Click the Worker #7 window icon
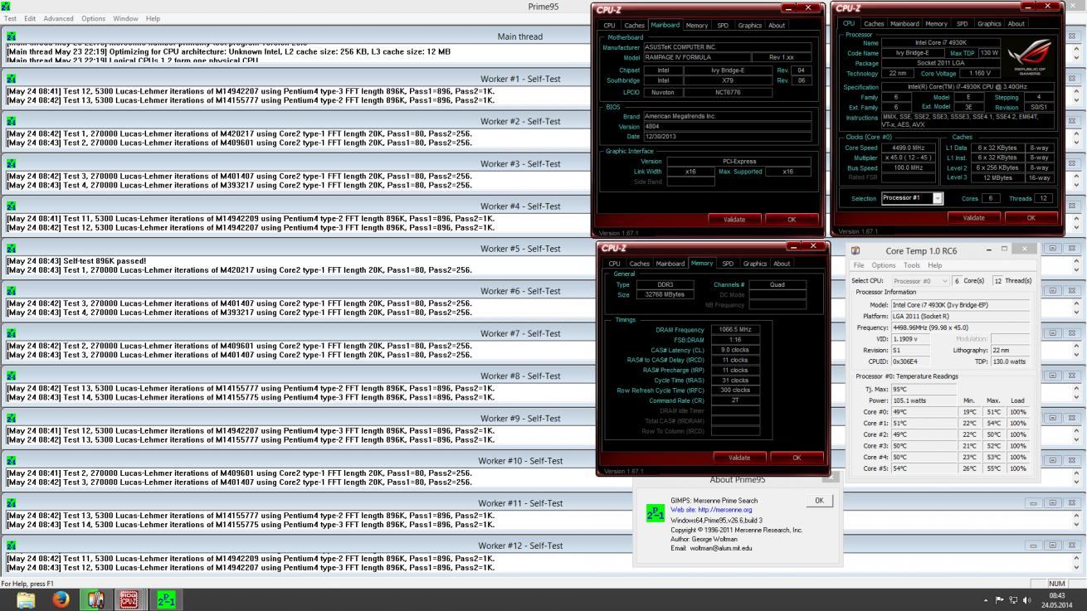The height and width of the screenshot is (611, 1087). coord(11,333)
